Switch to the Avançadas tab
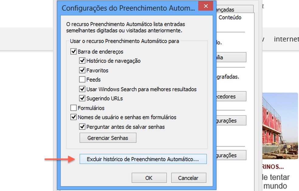The image size is (299, 191). coord(225,9)
